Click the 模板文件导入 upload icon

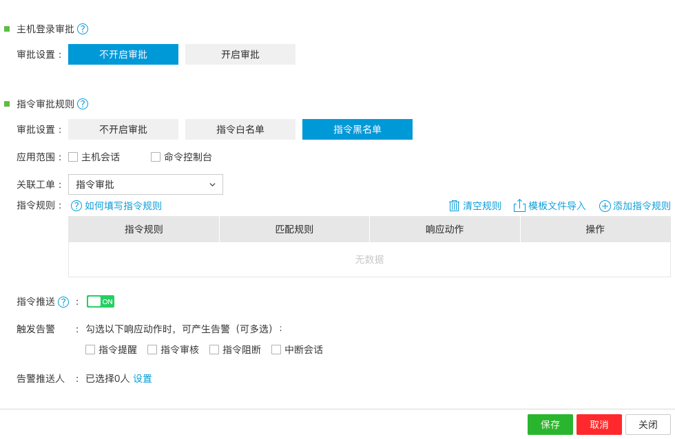point(520,206)
